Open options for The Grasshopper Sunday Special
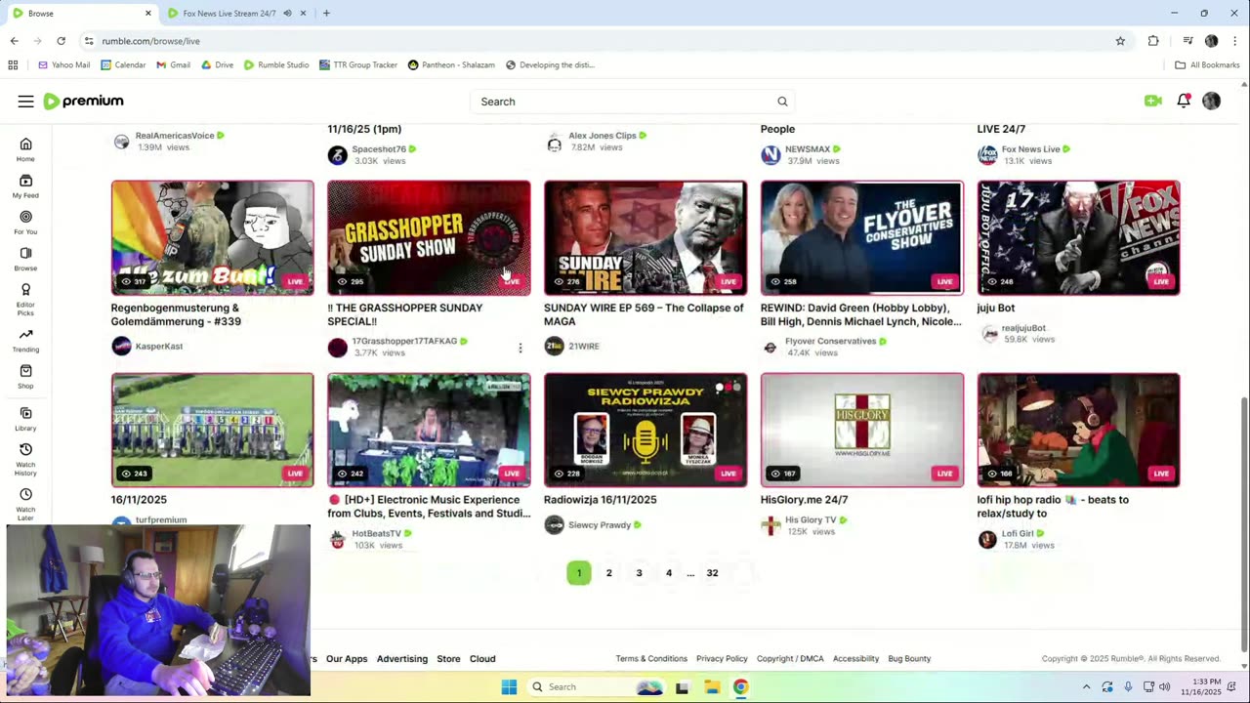Image resolution: width=1250 pixels, height=703 pixels. click(521, 348)
